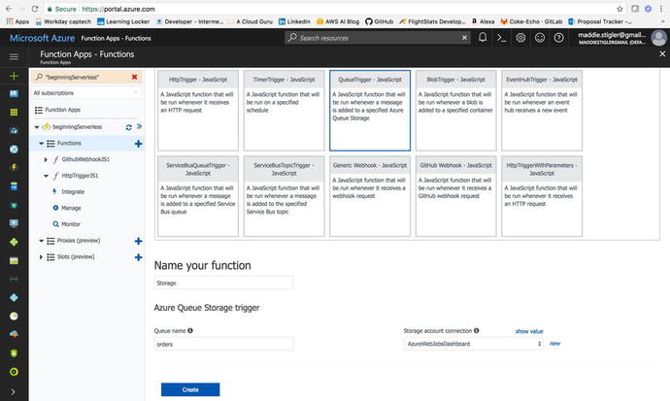Launch Cloud Shell from the top bar
Viewport: 670px width, 401px height.
501,38
